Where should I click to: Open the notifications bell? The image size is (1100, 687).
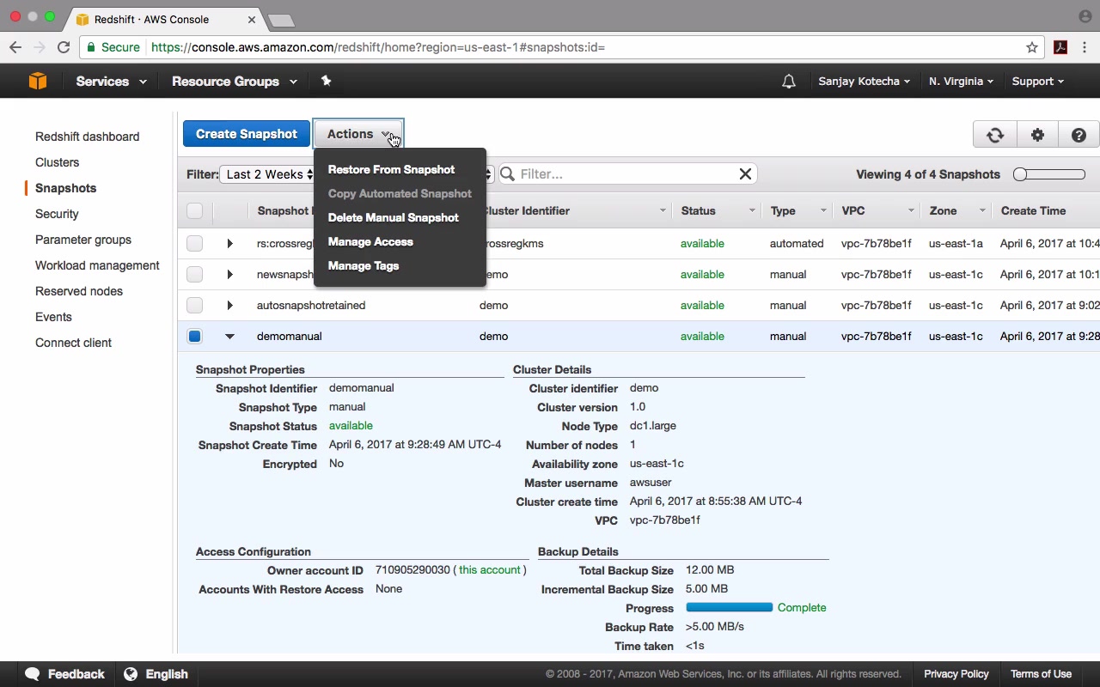pos(788,82)
